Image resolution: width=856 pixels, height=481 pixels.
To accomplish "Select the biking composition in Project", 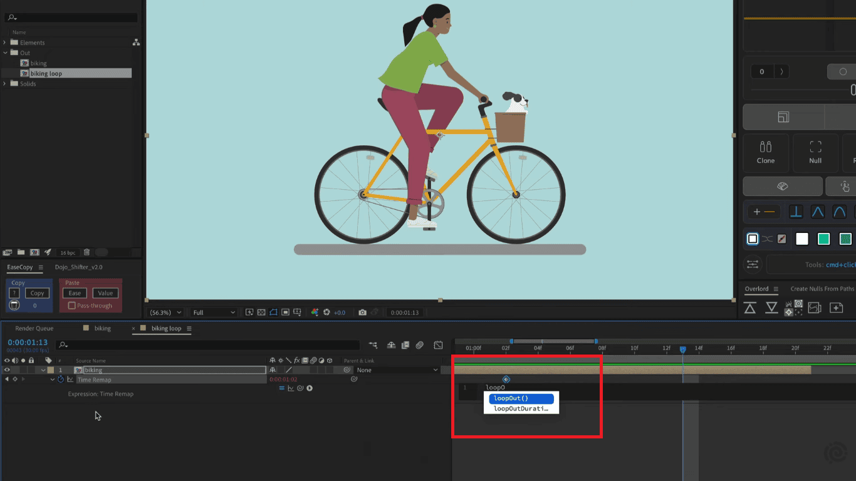I will point(38,63).
